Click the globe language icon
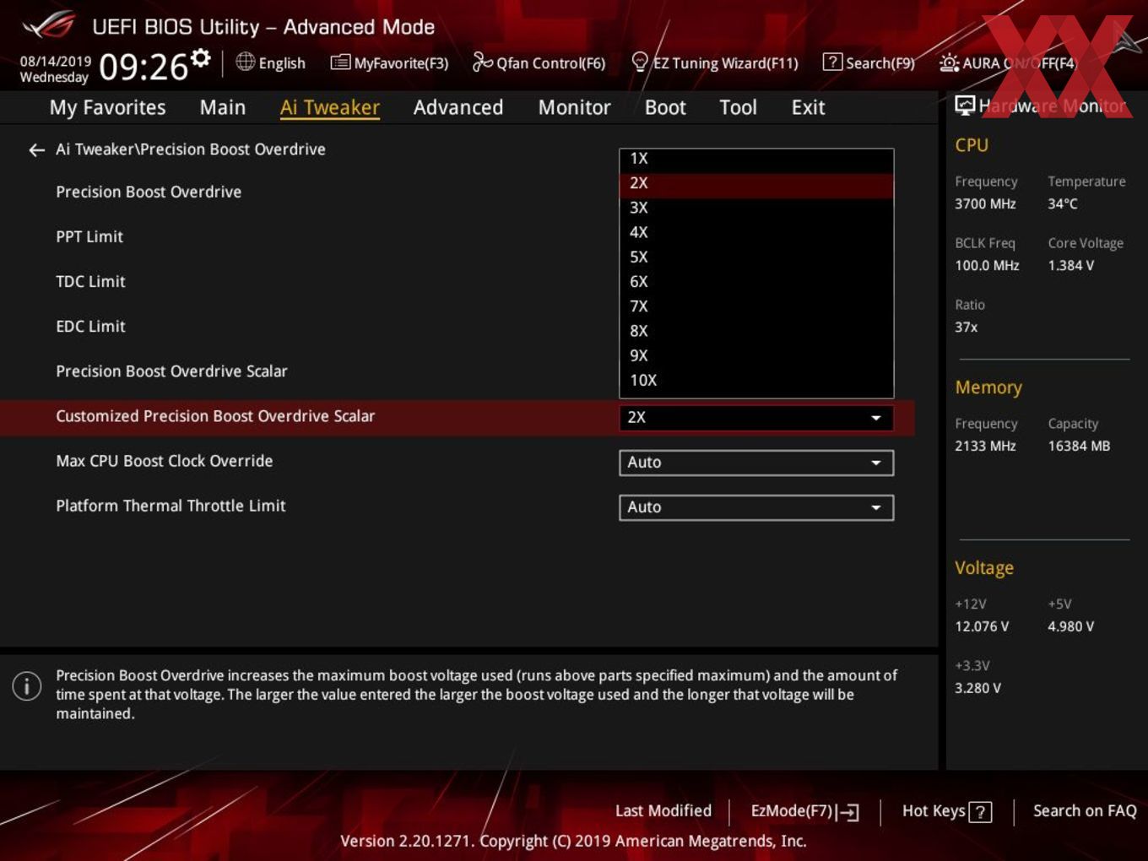 coord(245,62)
